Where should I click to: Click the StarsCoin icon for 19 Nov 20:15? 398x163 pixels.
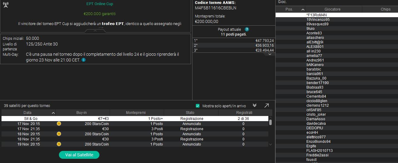[59, 144]
